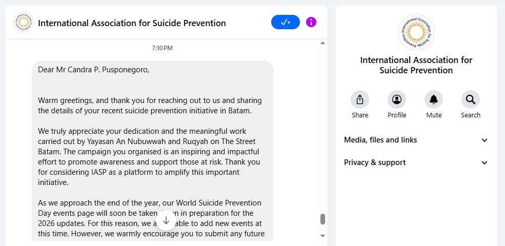This screenshot has width=505, height=246.
Task: Click the purple info icon in the header
Action: pyautogui.click(x=311, y=22)
